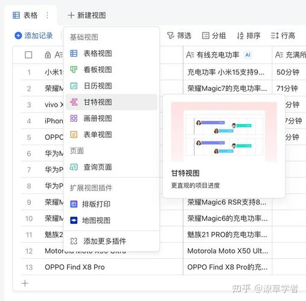Click row number 10
This screenshot has height=301, width=306.
tap(29, 219)
